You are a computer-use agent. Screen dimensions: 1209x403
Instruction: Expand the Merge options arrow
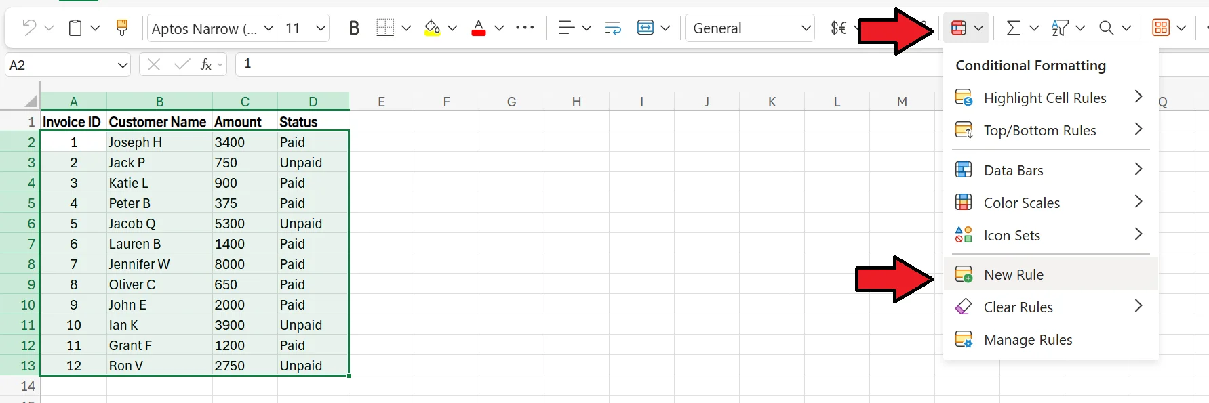665,28
